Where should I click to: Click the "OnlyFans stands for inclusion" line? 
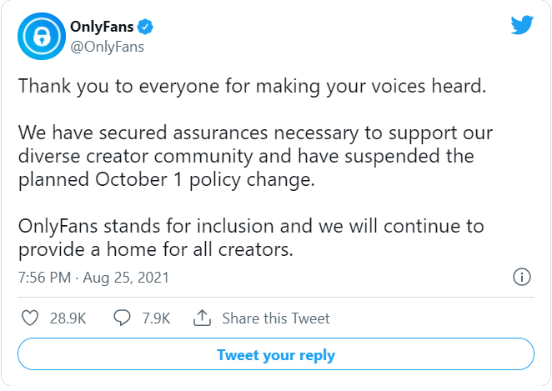coord(251,226)
